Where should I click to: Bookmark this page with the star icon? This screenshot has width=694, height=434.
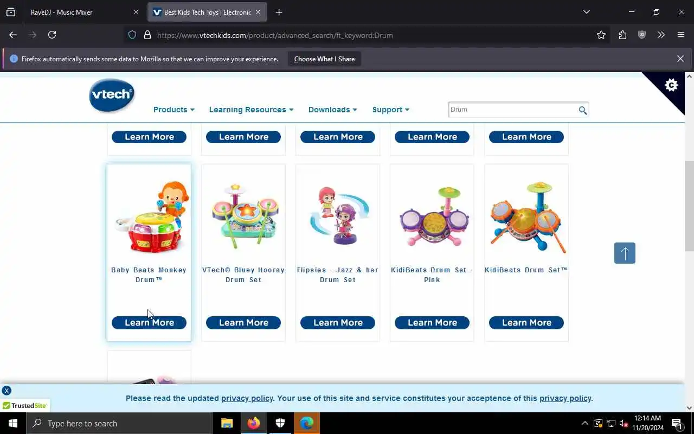[x=601, y=35]
